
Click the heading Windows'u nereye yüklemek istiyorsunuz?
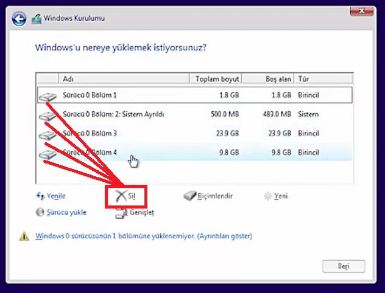coord(121,47)
